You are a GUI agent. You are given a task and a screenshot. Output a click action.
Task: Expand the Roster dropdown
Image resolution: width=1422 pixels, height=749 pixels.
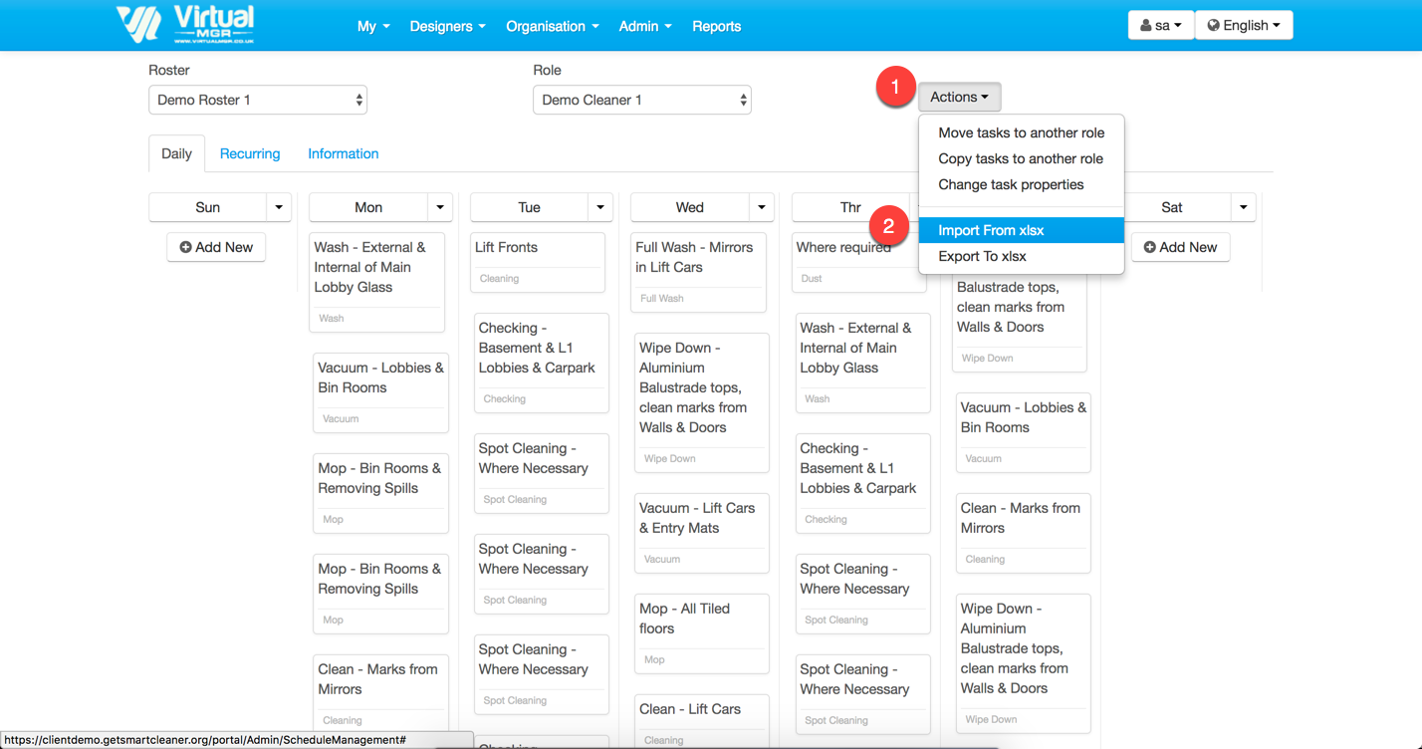[x=258, y=100]
